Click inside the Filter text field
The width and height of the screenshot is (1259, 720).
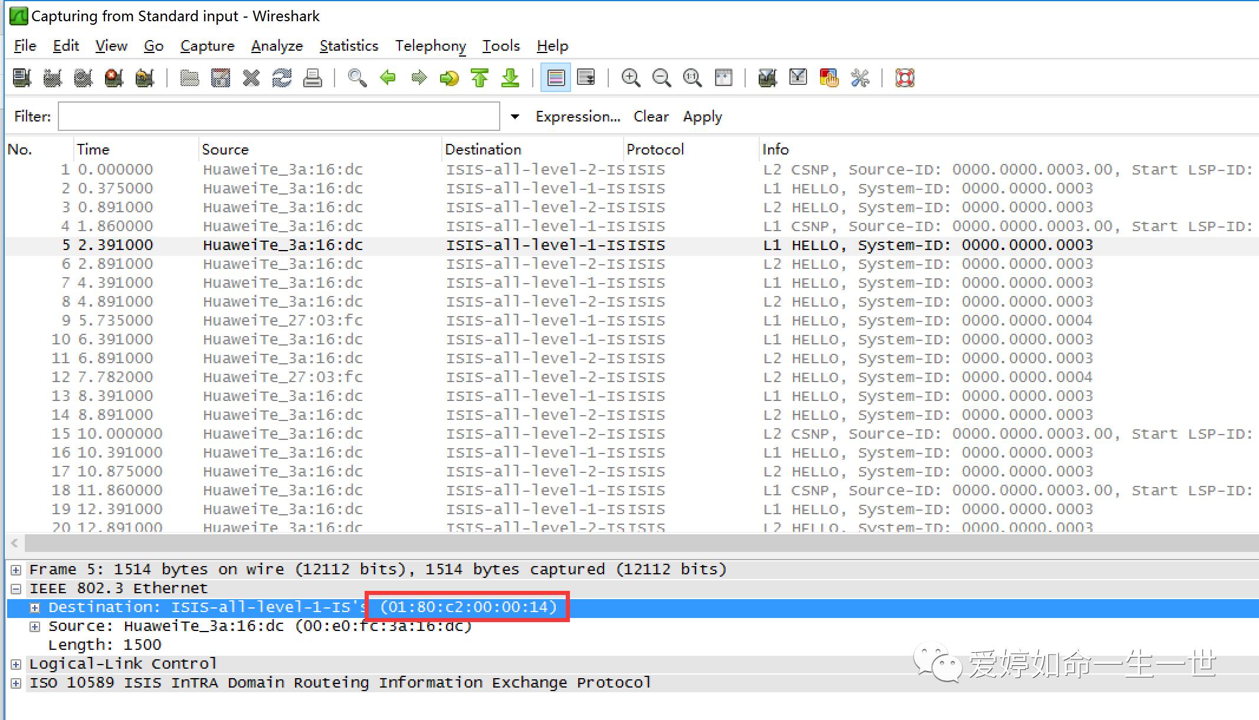point(278,117)
